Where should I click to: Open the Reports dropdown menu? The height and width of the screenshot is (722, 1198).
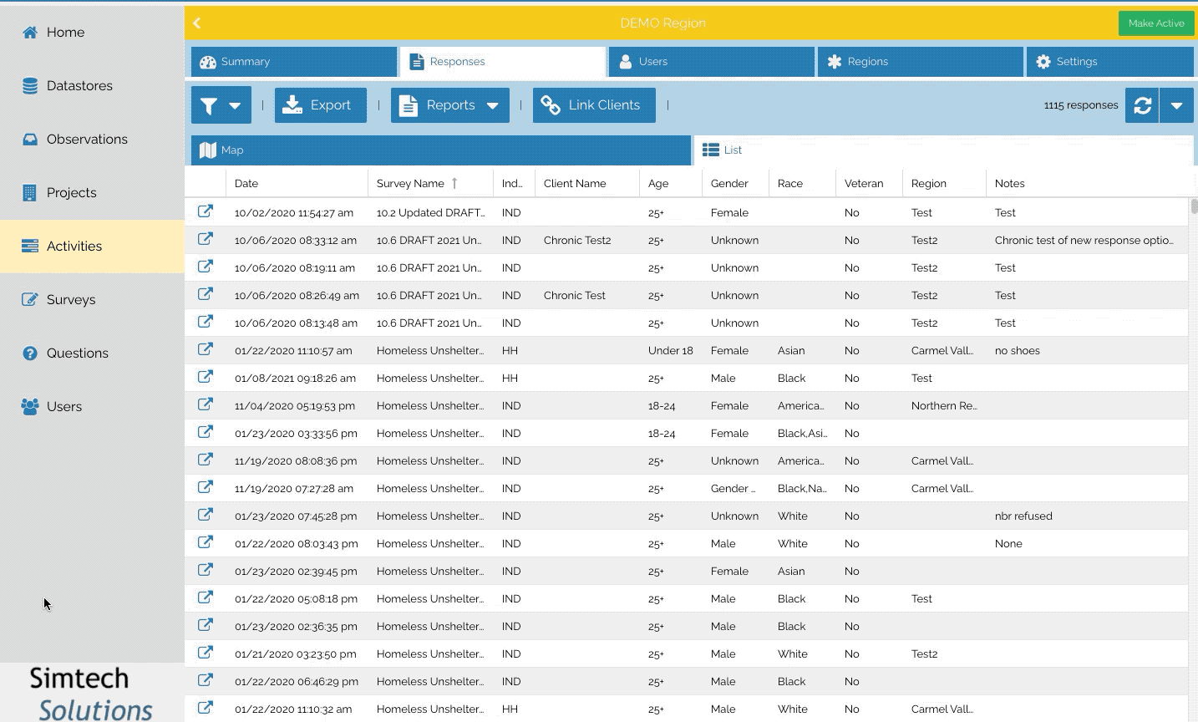[449, 105]
